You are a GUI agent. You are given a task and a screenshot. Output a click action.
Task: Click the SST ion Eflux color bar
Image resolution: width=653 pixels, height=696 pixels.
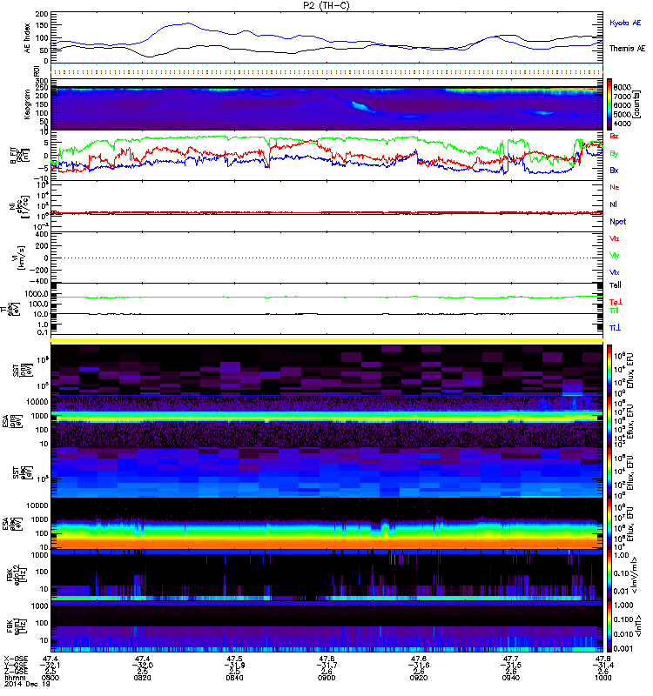pyautogui.click(x=609, y=371)
